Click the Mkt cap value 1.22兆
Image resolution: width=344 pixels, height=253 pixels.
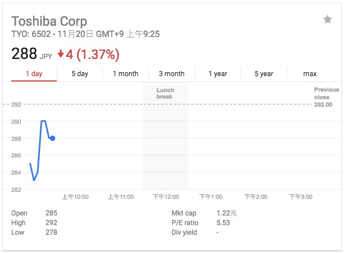tap(227, 213)
